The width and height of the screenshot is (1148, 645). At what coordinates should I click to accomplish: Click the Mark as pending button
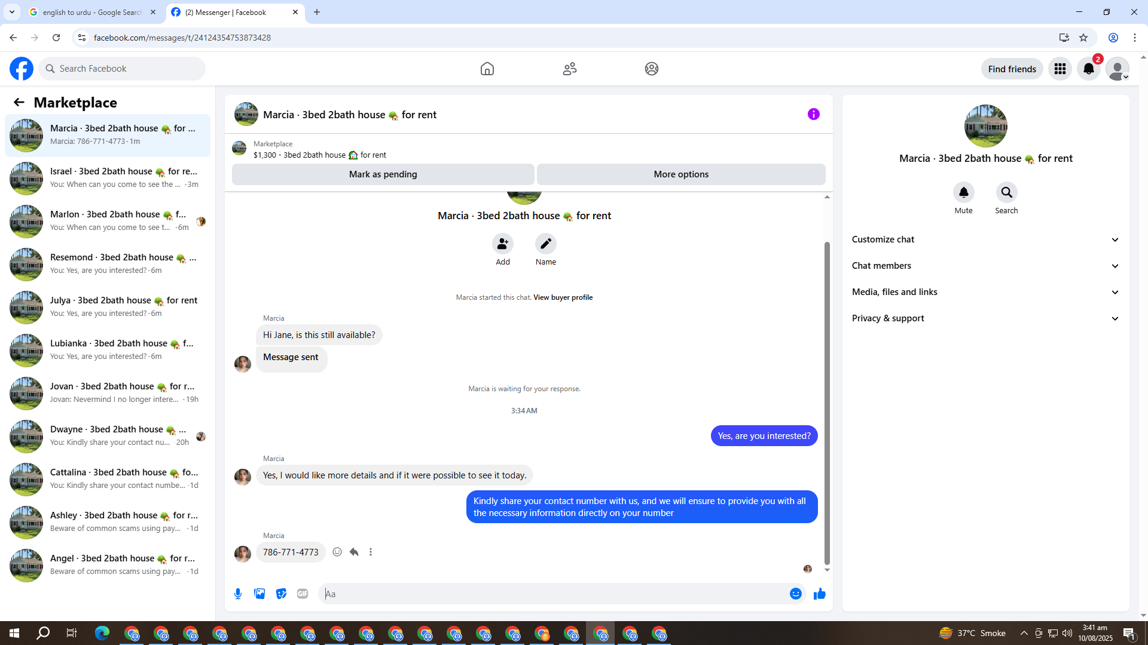[x=383, y=174]
